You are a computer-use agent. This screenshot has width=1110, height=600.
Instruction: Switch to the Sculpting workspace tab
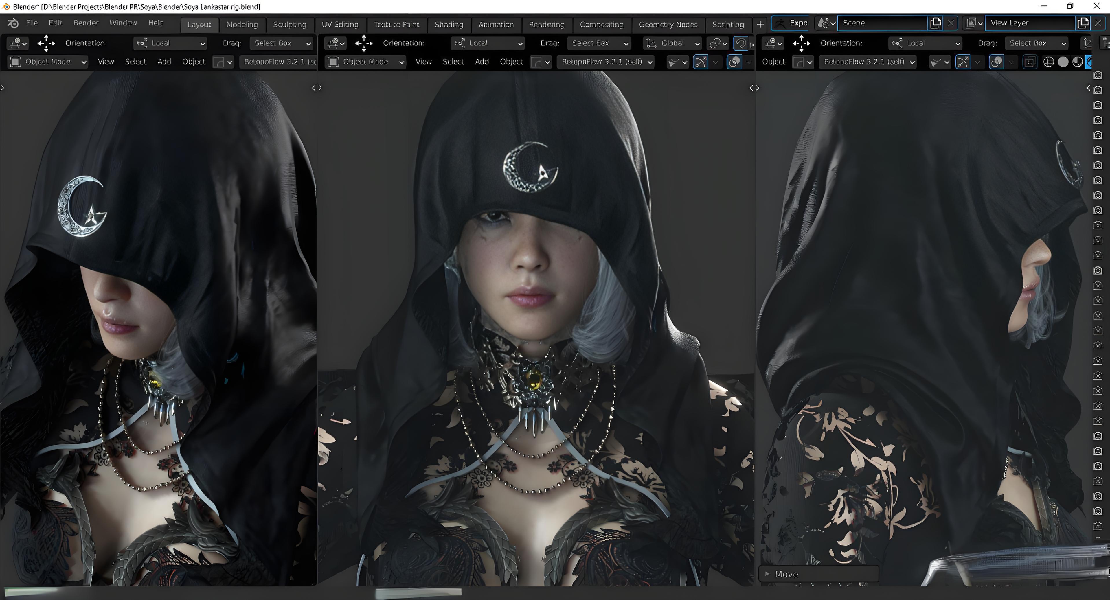tap(290, 25)
